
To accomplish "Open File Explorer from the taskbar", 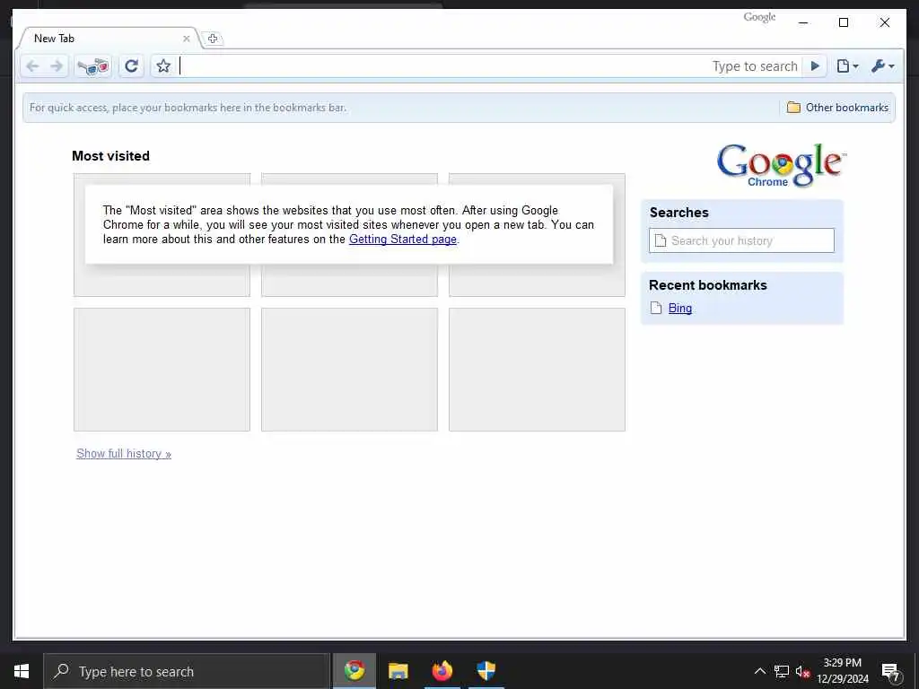I will coord(398,670).
